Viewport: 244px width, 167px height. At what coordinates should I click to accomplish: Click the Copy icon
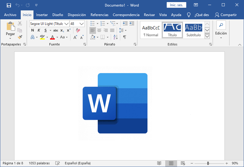[x=20, y=30]
